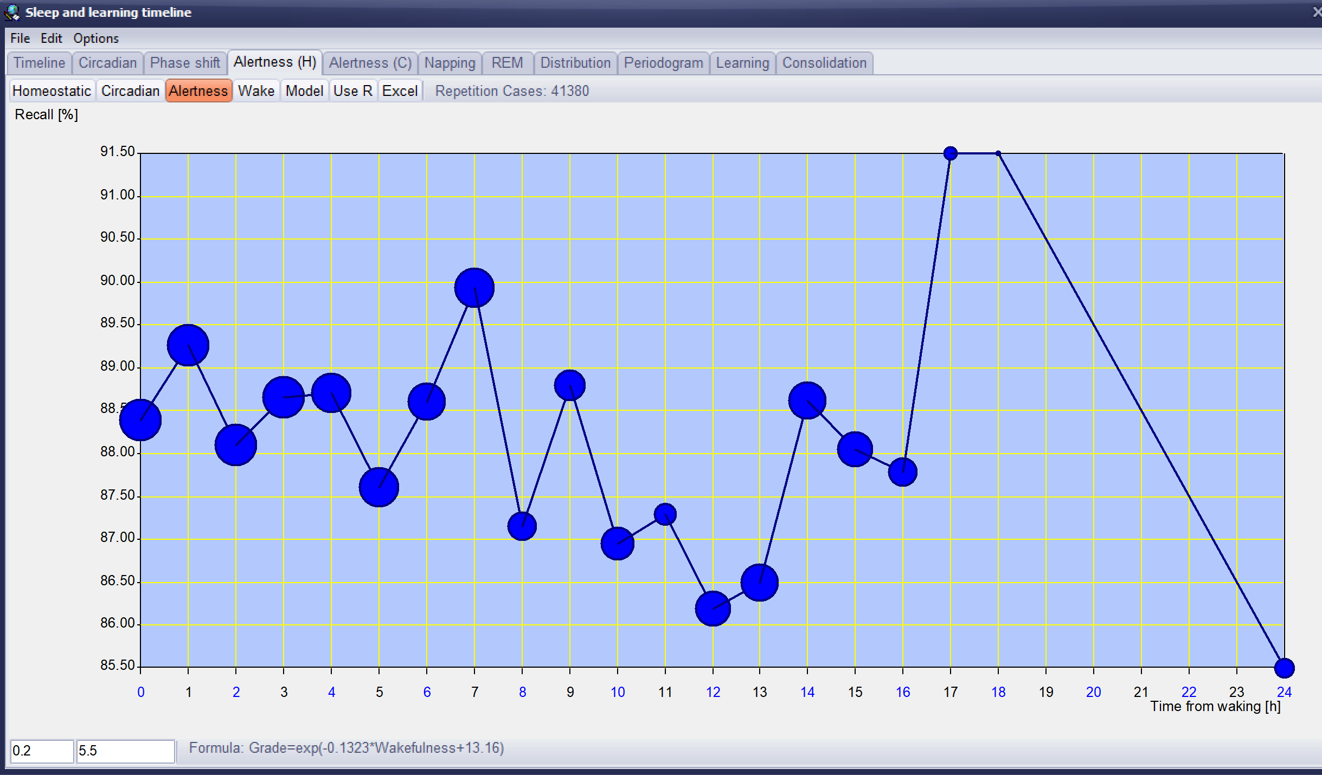Open the Edit menu

(x=51, y=38)
